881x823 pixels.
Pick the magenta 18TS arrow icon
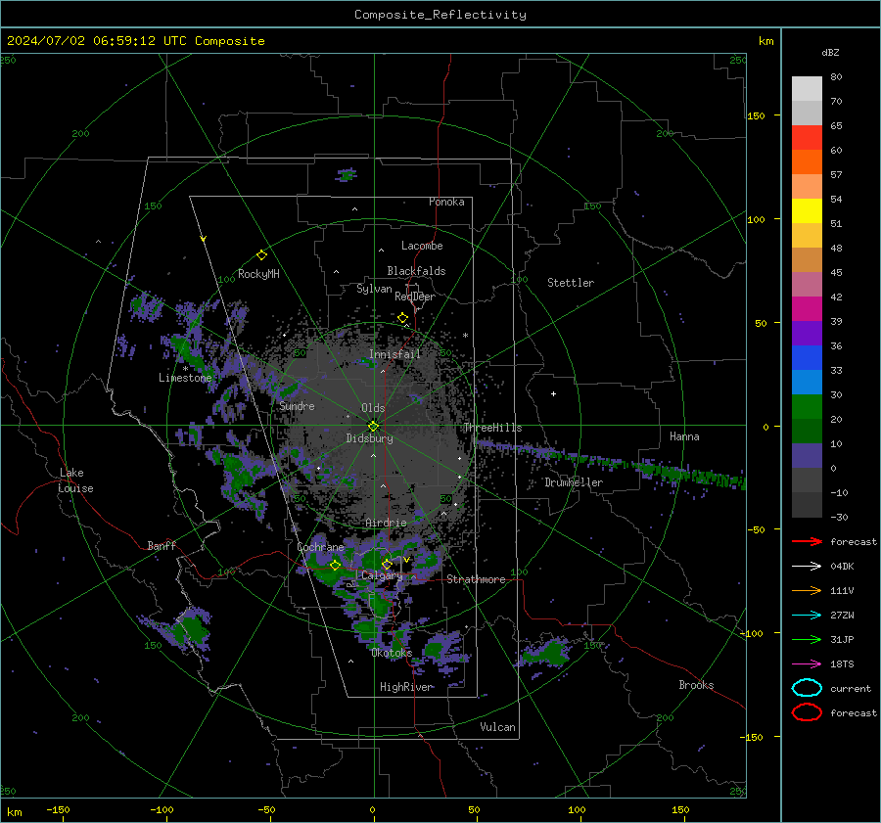tap(807, 664)
